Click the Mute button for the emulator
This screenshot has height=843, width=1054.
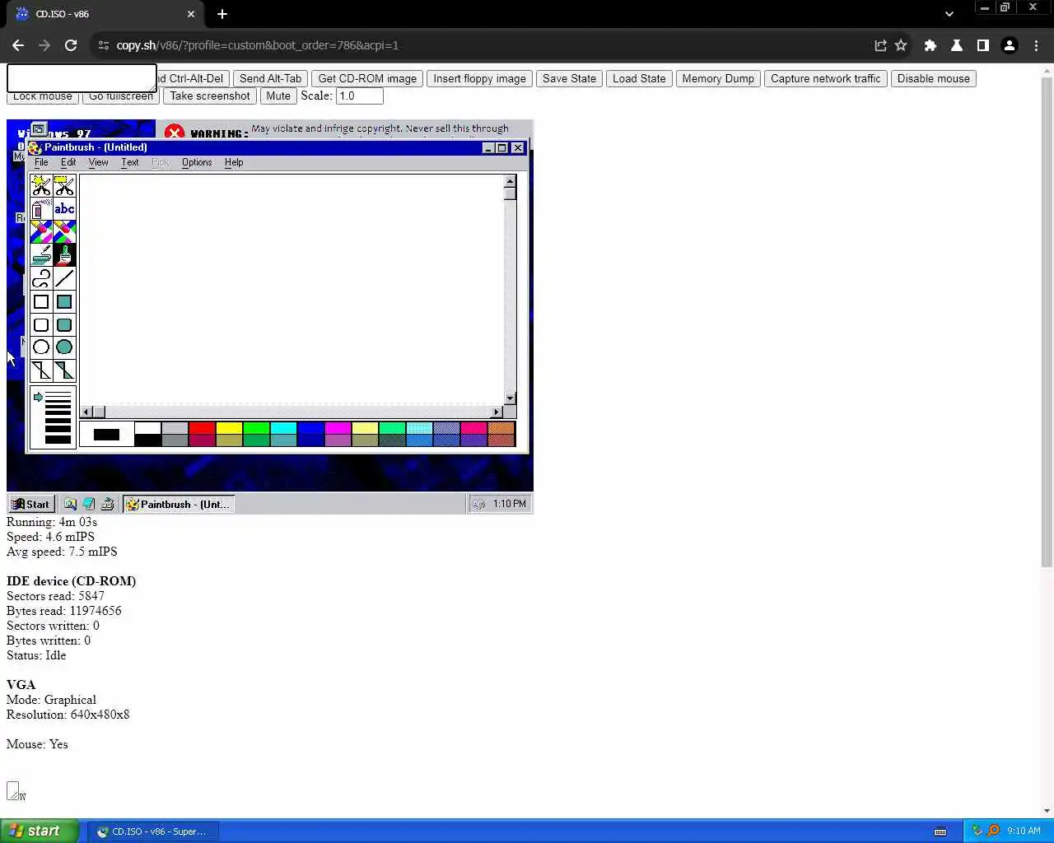click(278, 96)
